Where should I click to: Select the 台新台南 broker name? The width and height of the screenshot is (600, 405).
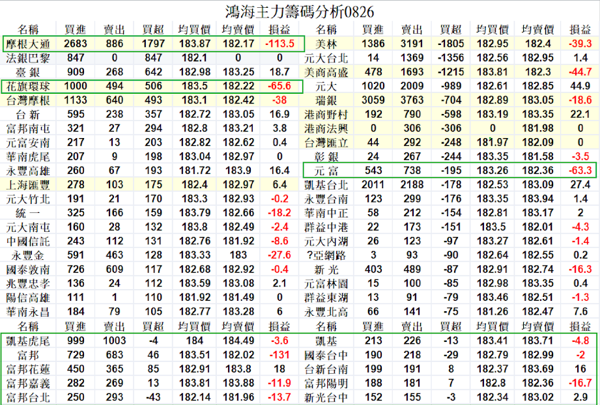tap(326, 369)
